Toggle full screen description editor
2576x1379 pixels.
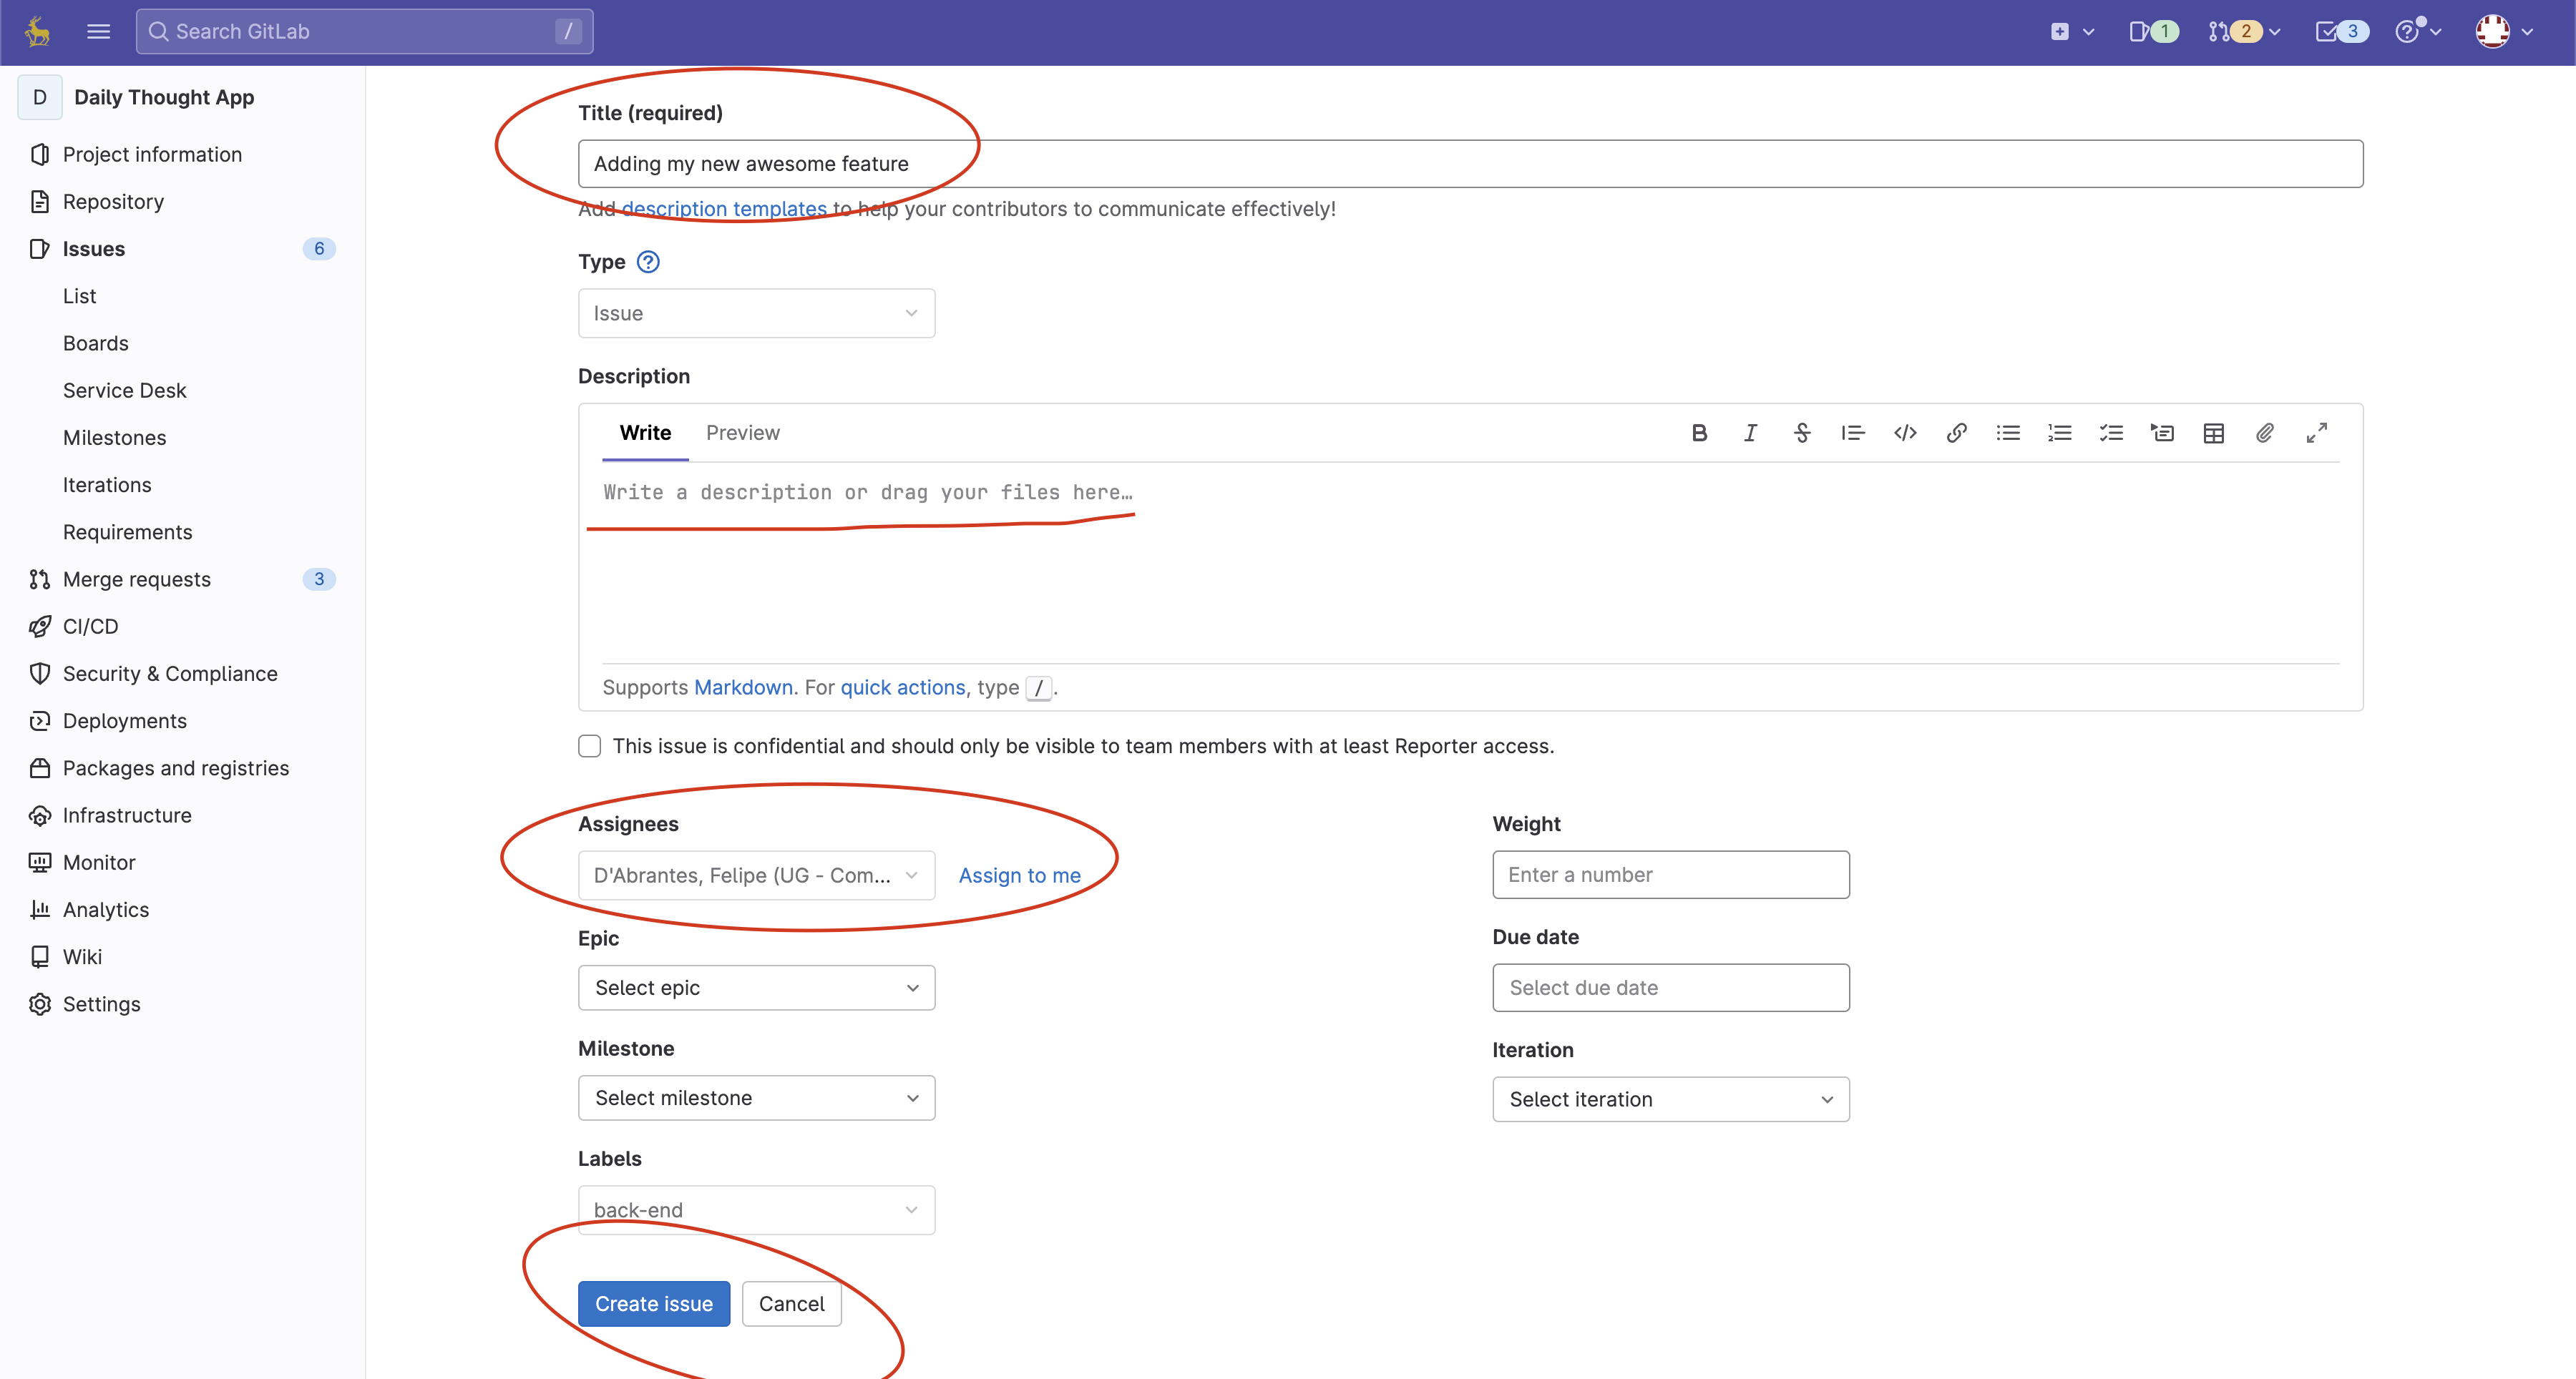click(2317, 433)
